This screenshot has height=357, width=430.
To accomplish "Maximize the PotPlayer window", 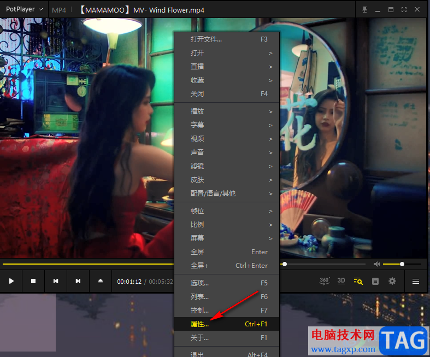I will click(391, 10).
